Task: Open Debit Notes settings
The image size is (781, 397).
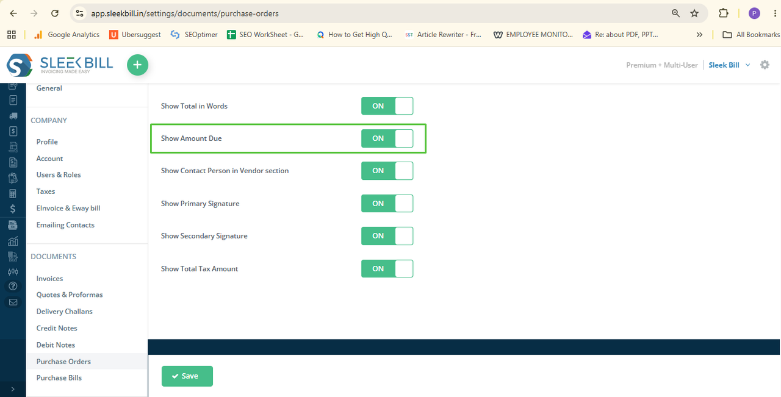Action: pyautogui.click(x=56, y=345)
